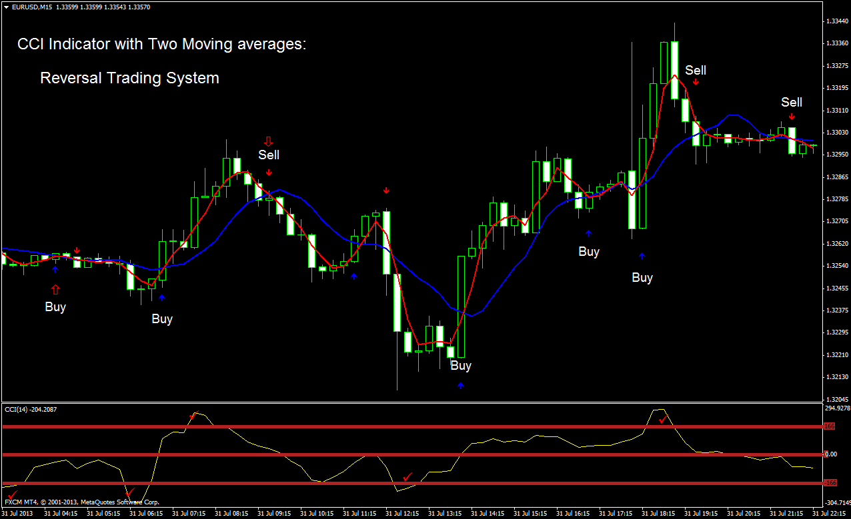Click the blue up arrow under the 17:15 Buy label

click(588, 233)
